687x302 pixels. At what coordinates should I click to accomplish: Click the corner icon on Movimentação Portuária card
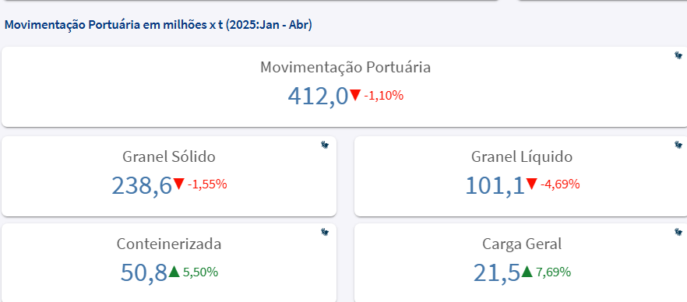pyautogui.click(x=678, y=55)
